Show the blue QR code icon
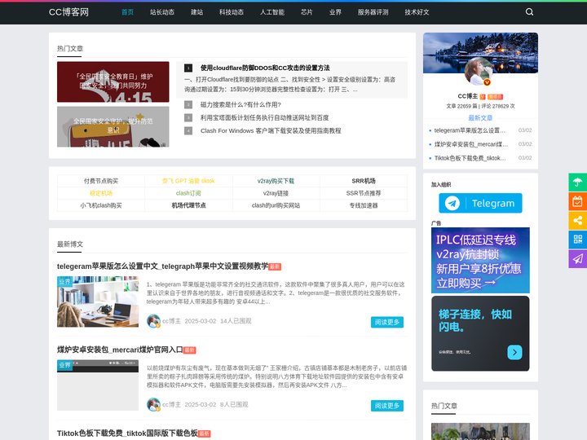 point(578,240)
